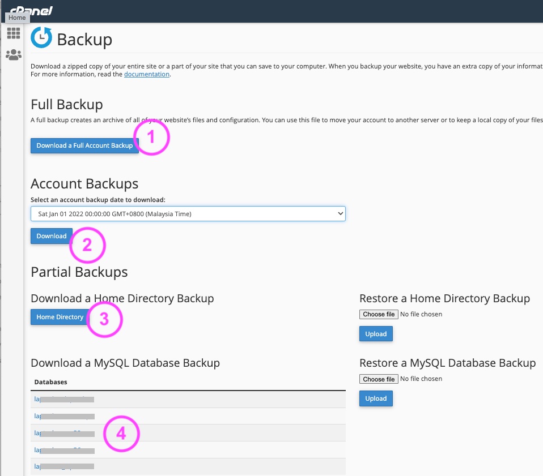Viewport: 543px width, 476px height.
Task: Choose file for MySQL Database Backup restore
Action: coord(379,379)
